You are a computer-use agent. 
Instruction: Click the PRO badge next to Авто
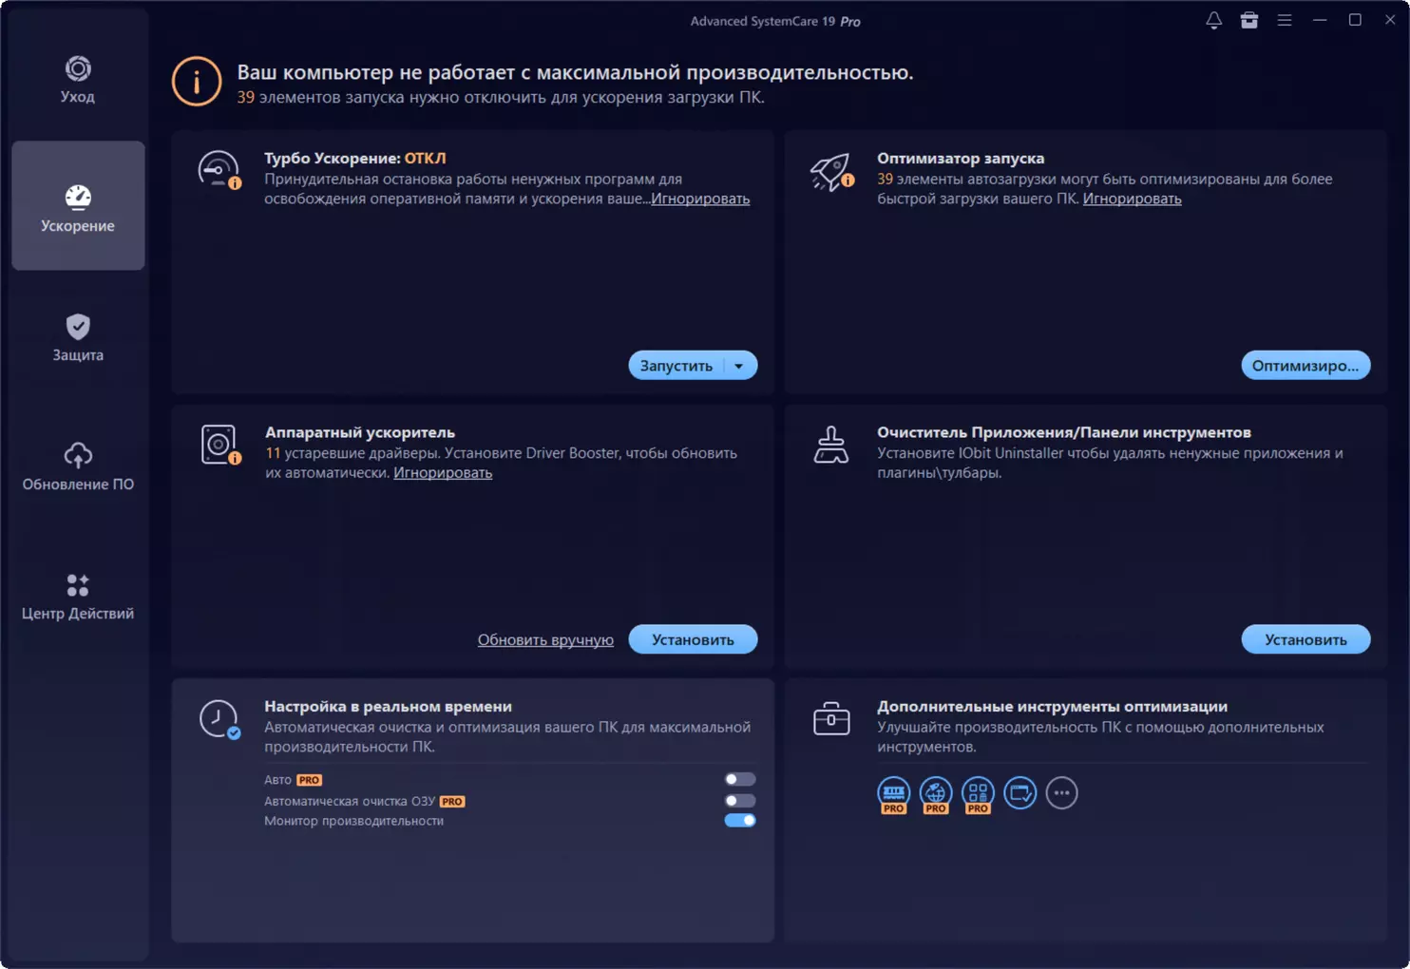[x=310, y=780]
